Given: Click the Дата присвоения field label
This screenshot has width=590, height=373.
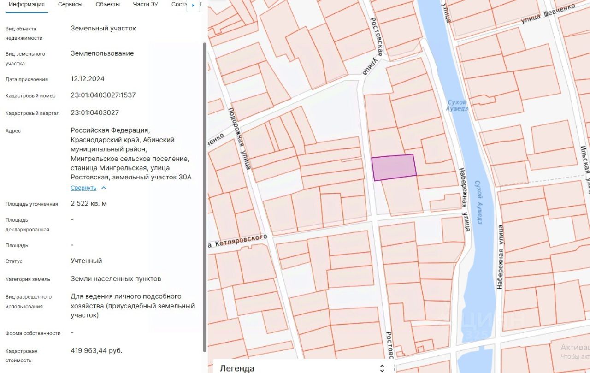Looking at the screenshot, I should (x=27, y=79).
